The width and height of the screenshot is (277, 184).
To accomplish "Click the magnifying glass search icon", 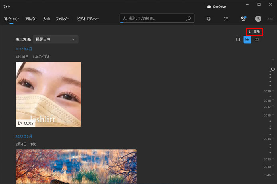I will 188,18.
